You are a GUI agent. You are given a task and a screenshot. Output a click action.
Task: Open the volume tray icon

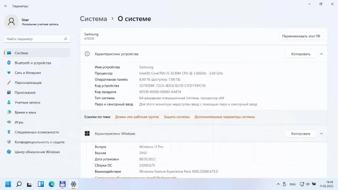307,184
